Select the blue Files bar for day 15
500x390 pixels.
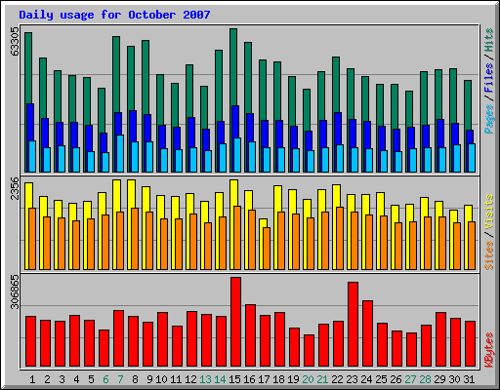pos(235,122)
